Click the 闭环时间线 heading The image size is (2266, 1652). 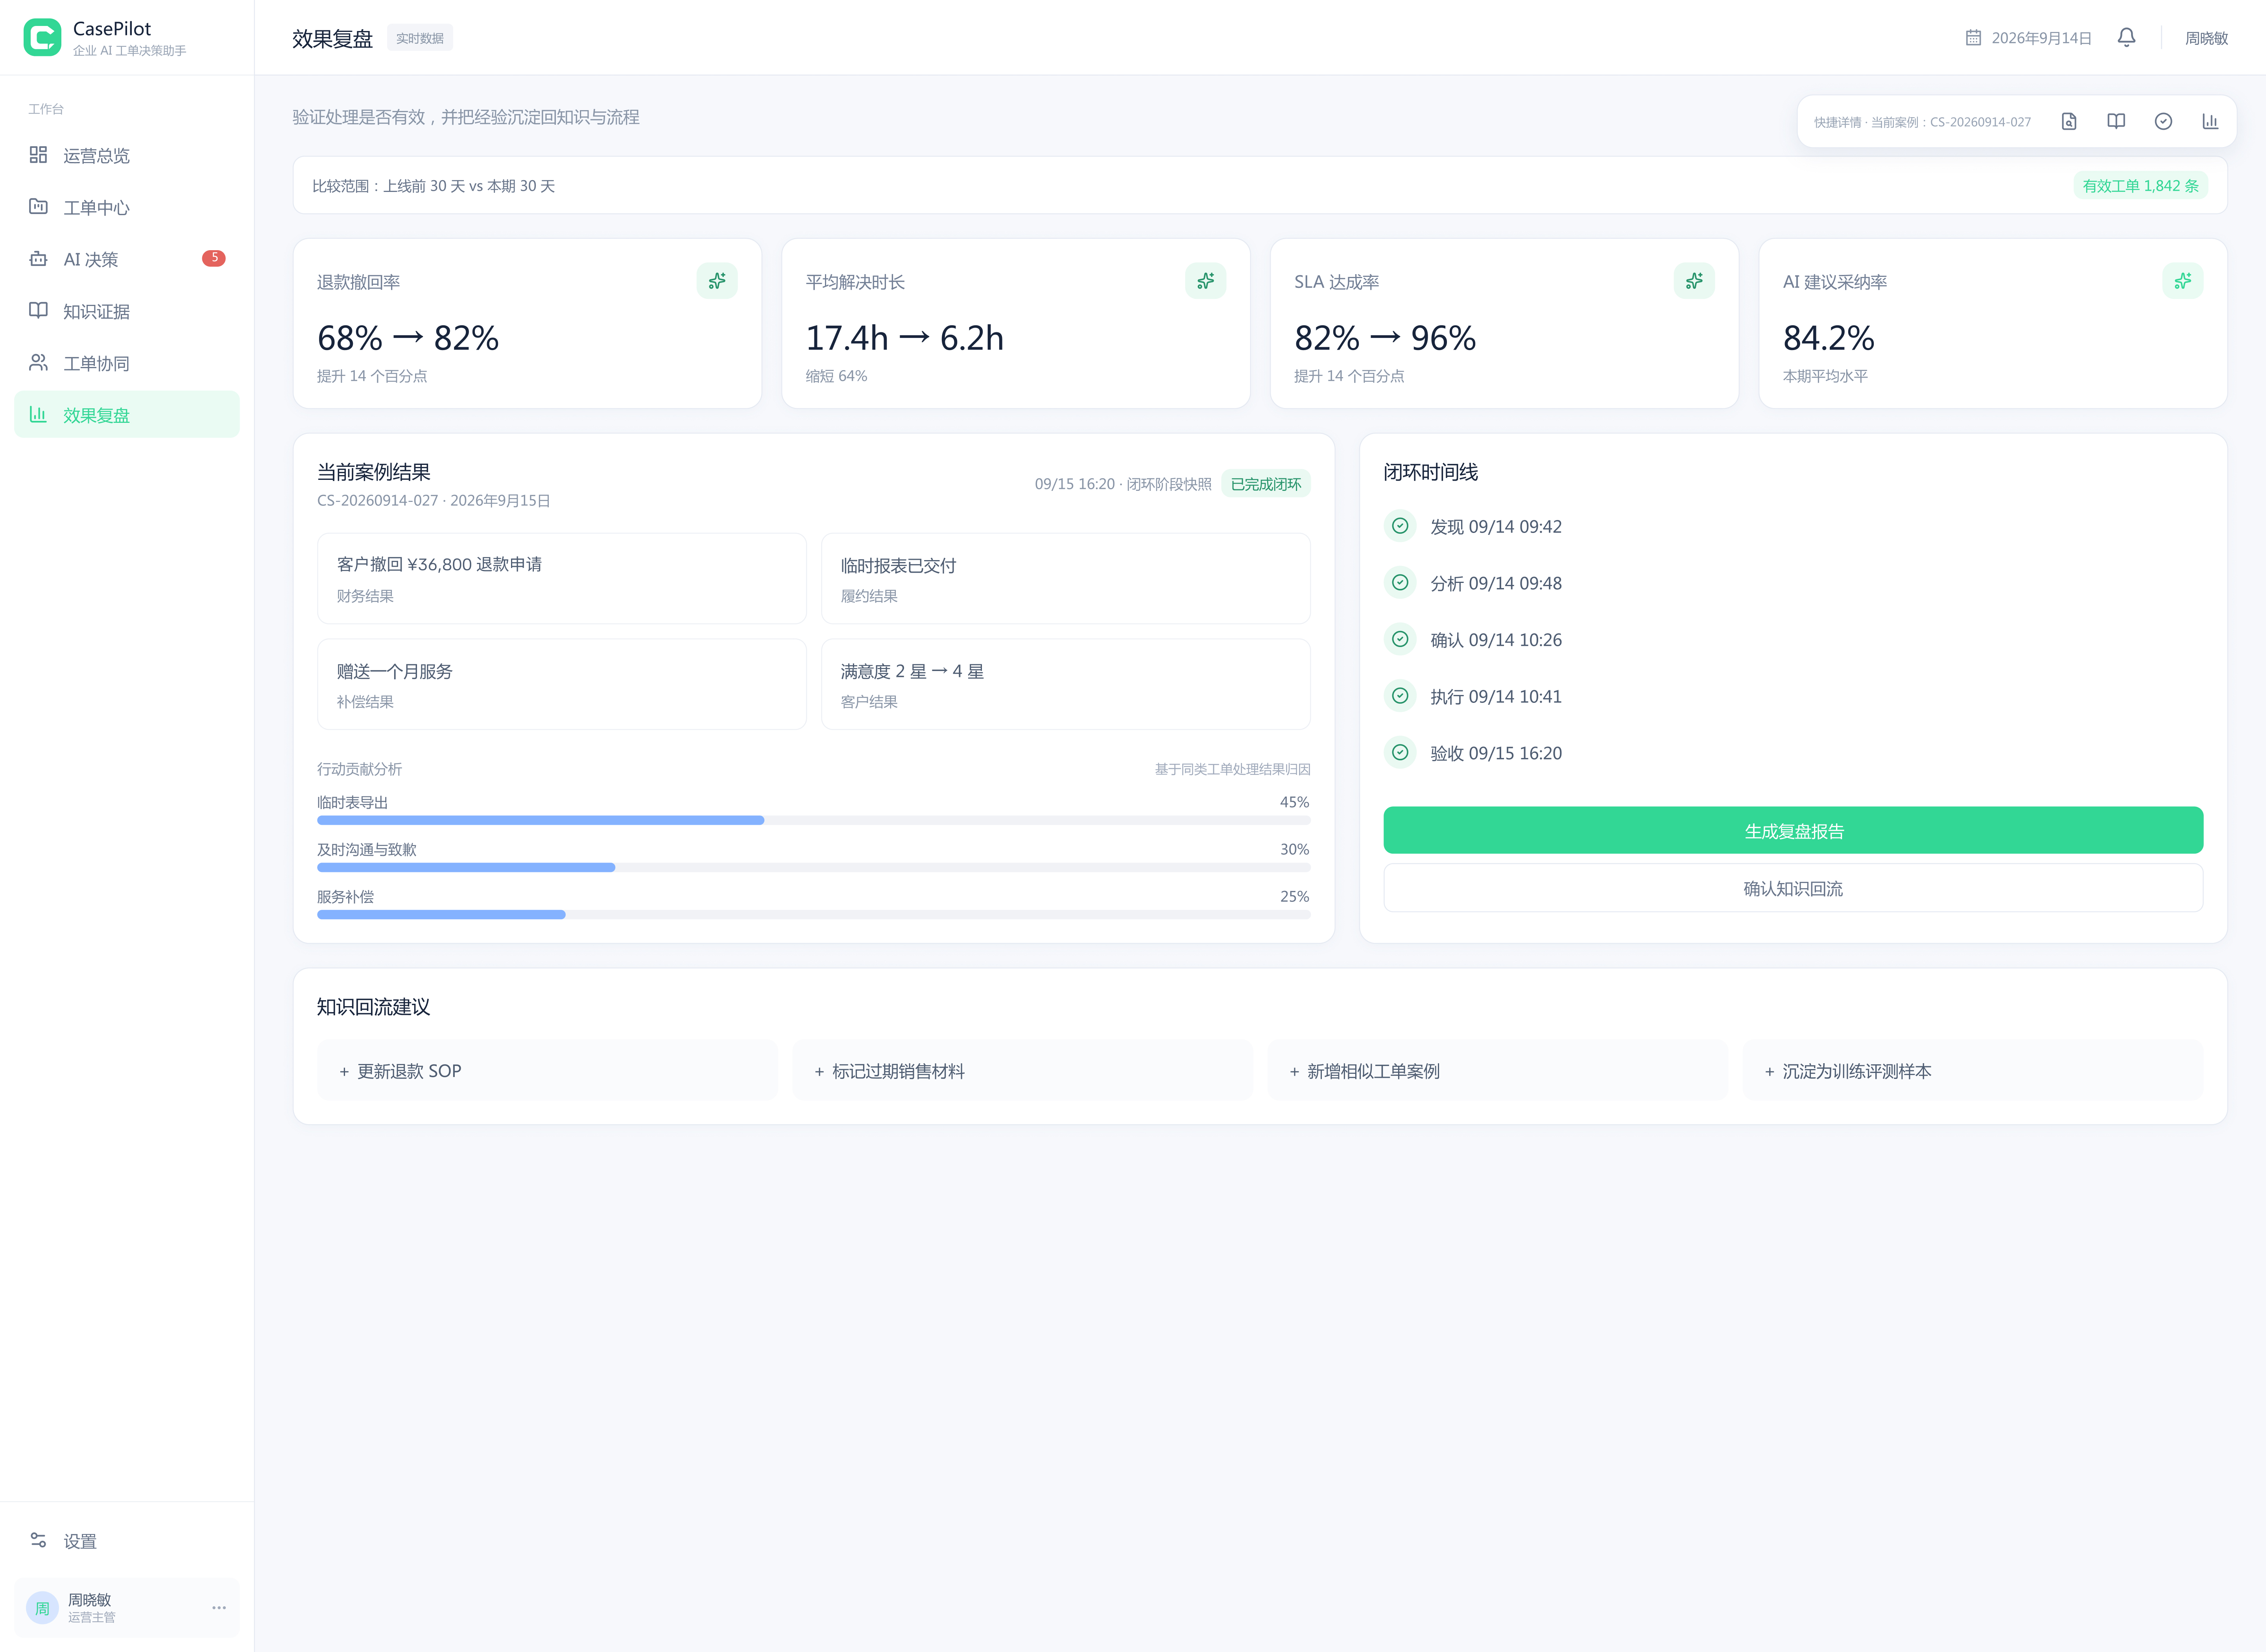click(x=1431, y=472)
